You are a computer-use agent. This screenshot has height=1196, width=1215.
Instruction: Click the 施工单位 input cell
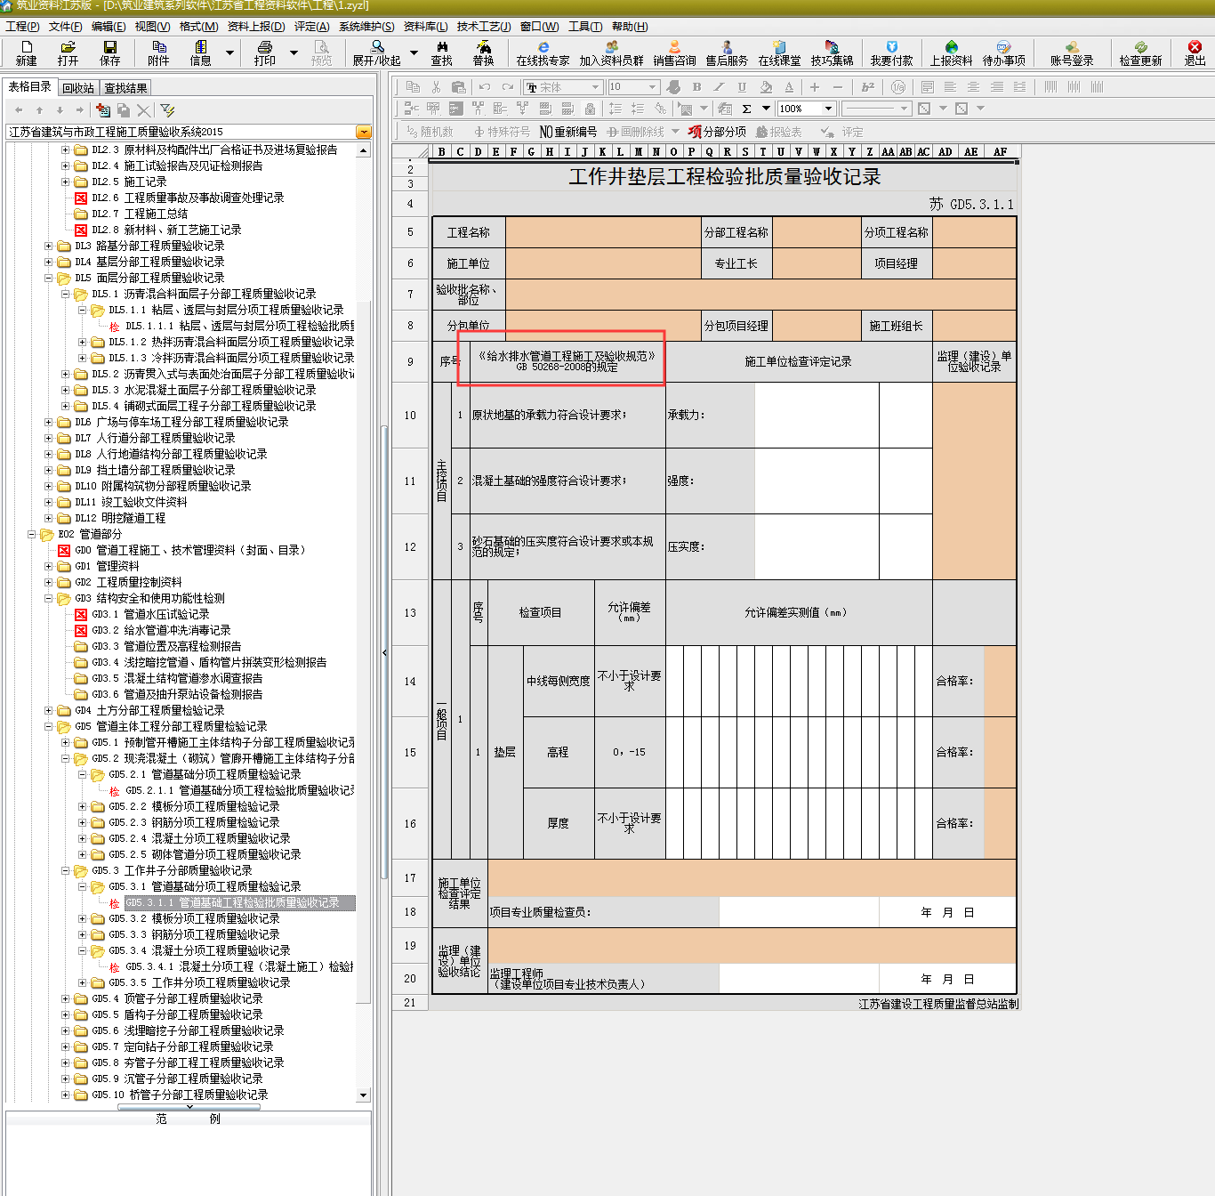(x=603, y=263)
